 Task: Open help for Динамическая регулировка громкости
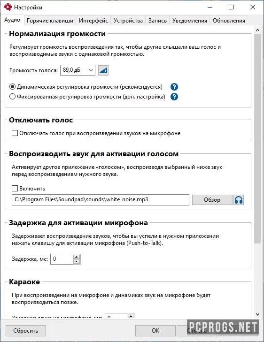174,87
